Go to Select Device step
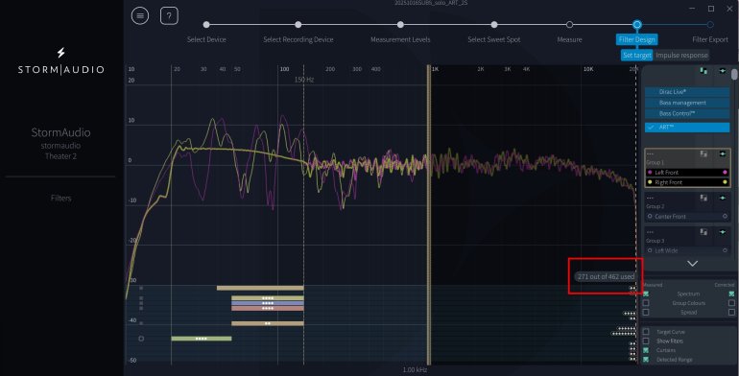Screen dimensions: 739x376 coord(206,39)
